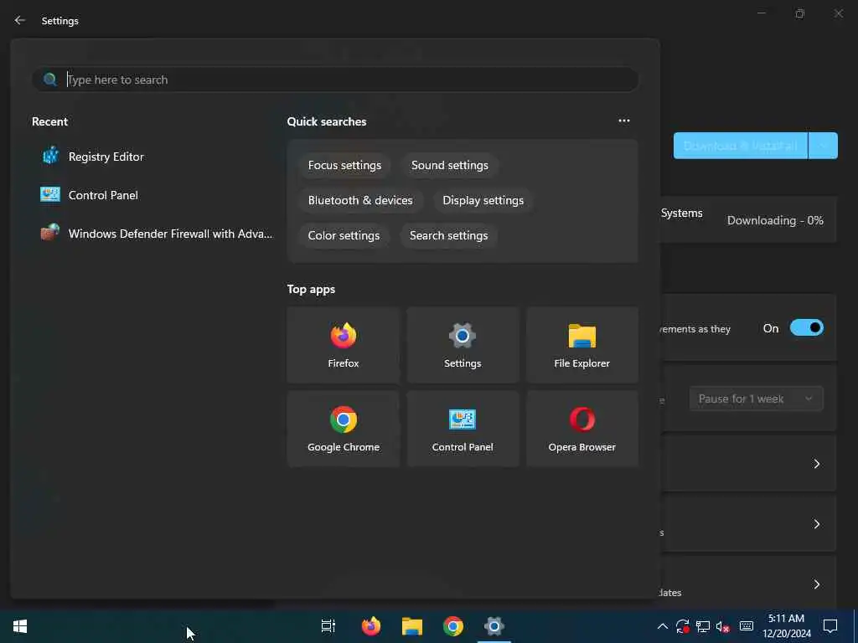Select Focus settings quick search
The height and width of the screenshot is (643, 858).
[344, 165]
